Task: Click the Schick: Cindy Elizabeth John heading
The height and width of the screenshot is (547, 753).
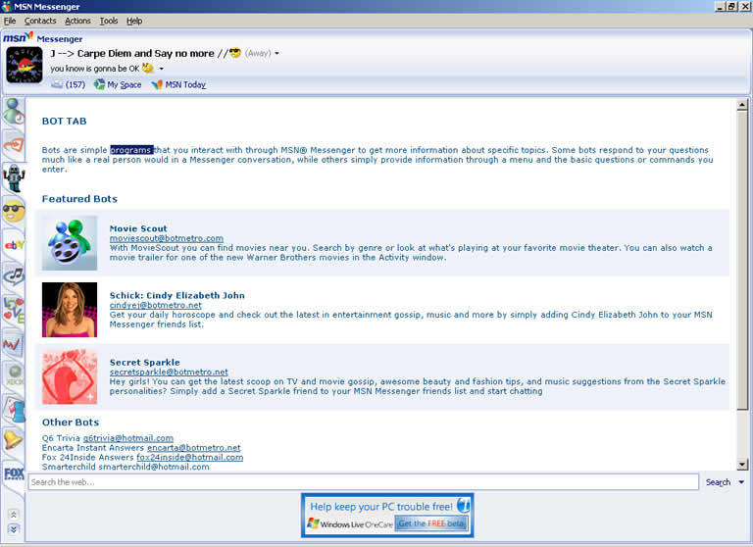Action: 177,295
